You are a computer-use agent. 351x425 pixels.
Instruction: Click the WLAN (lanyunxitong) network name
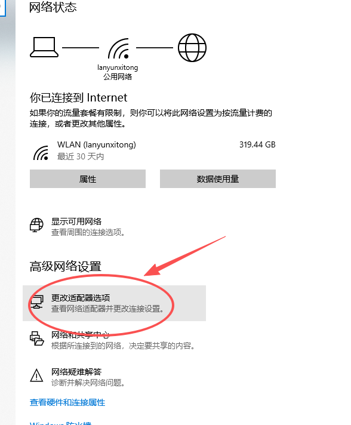pyautogui.click(x=97, y=144)
